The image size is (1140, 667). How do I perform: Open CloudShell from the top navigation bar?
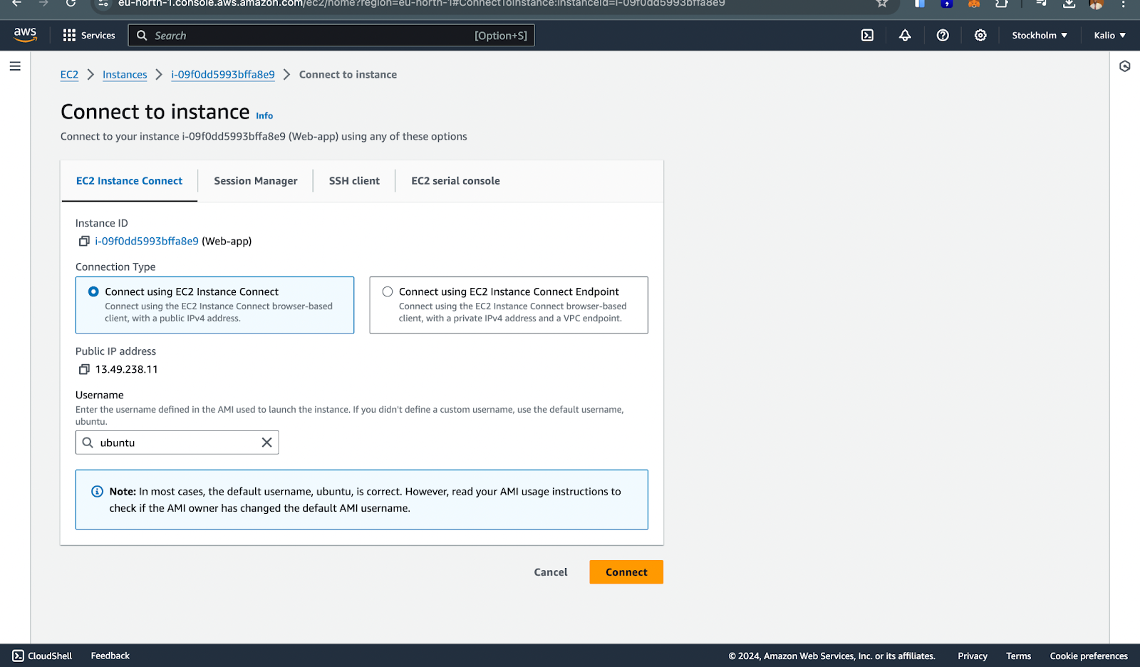[867, 36]
